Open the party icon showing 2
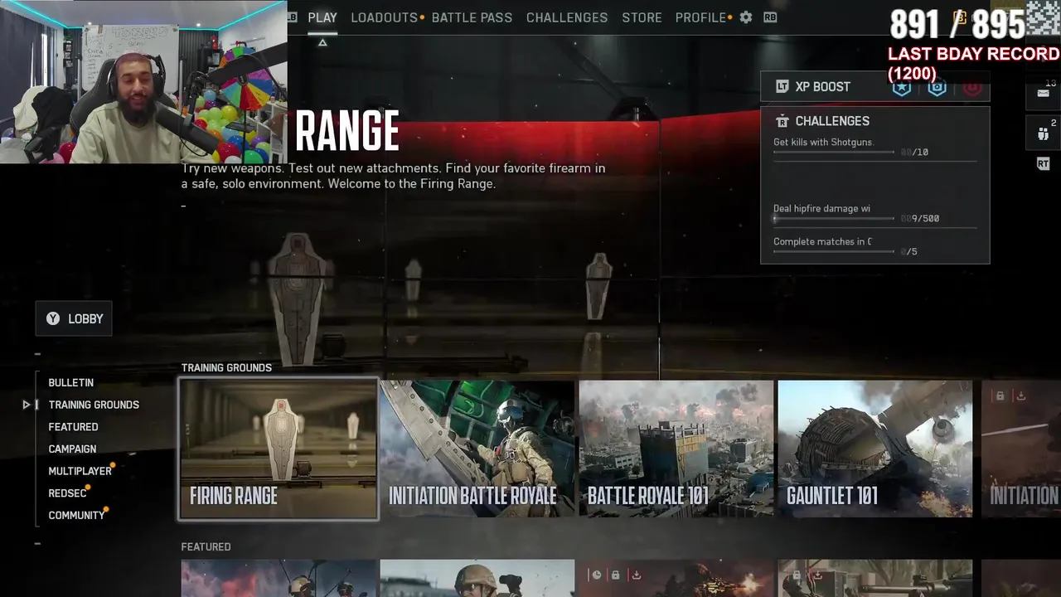Screen dimensions: 1061x597 point(1044,133)
